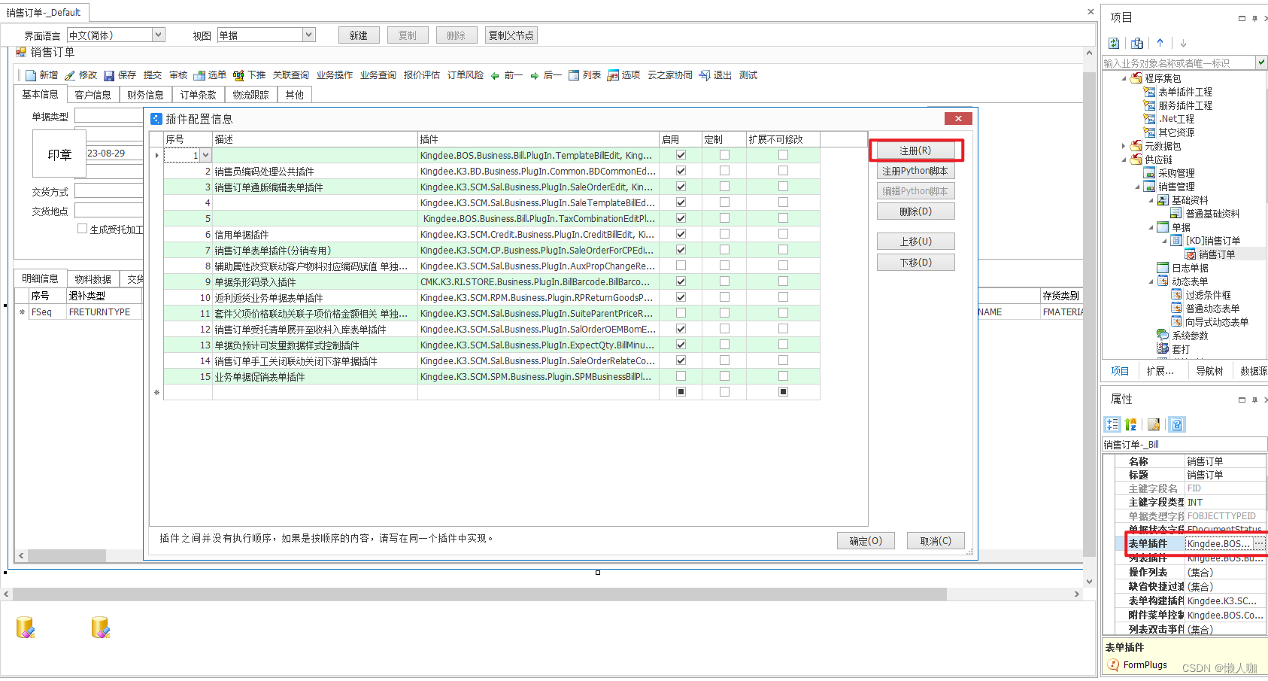
Task: Click the alphabetical sort icon in 属性 panel
Action: coord(1130,424)
